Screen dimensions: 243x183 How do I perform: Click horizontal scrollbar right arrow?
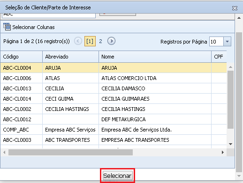[223, 152]
